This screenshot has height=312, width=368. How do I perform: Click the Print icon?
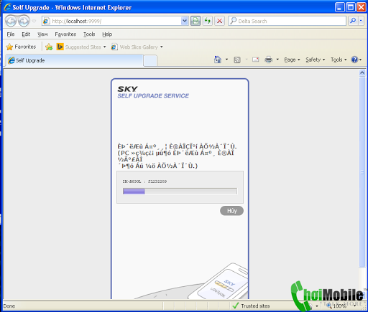coord(269,60)
